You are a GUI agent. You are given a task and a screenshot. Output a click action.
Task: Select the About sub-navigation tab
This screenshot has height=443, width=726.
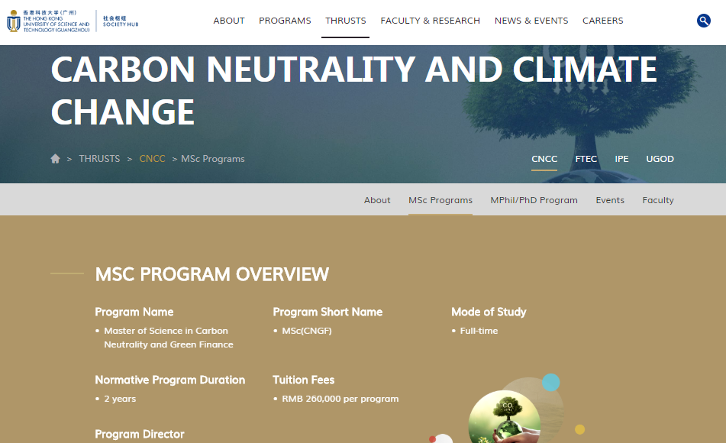tap(377, 200)
